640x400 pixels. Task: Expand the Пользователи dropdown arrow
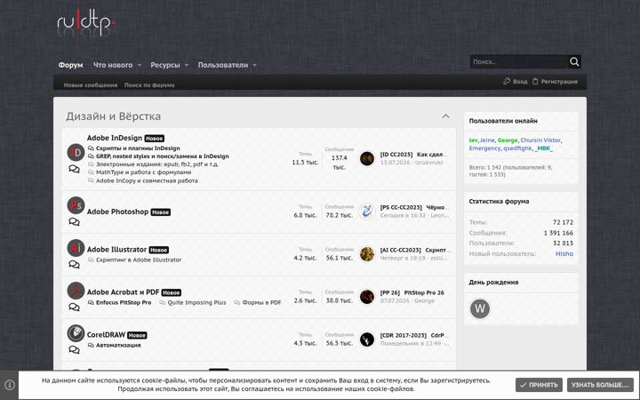point(255,65)
